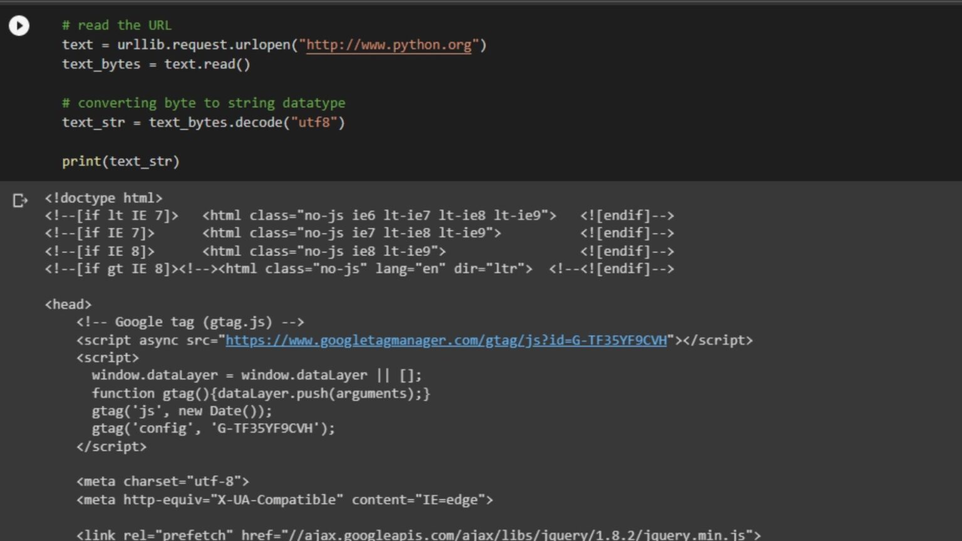Run the code cell with play button
962x541 pixels.
(19, 26)
